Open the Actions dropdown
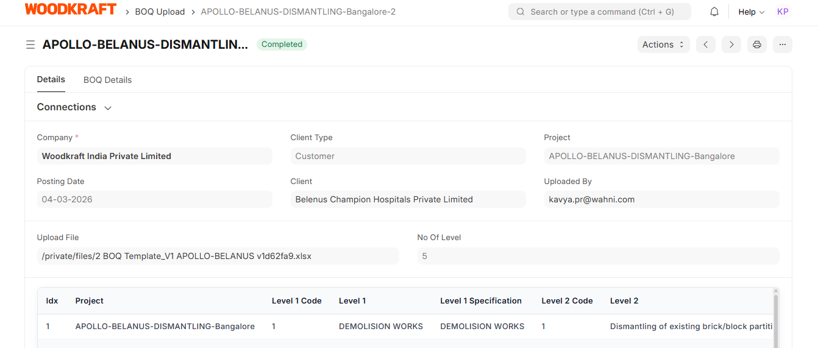Viewport: 818px width, 348px height. click(x=663, y=44)
